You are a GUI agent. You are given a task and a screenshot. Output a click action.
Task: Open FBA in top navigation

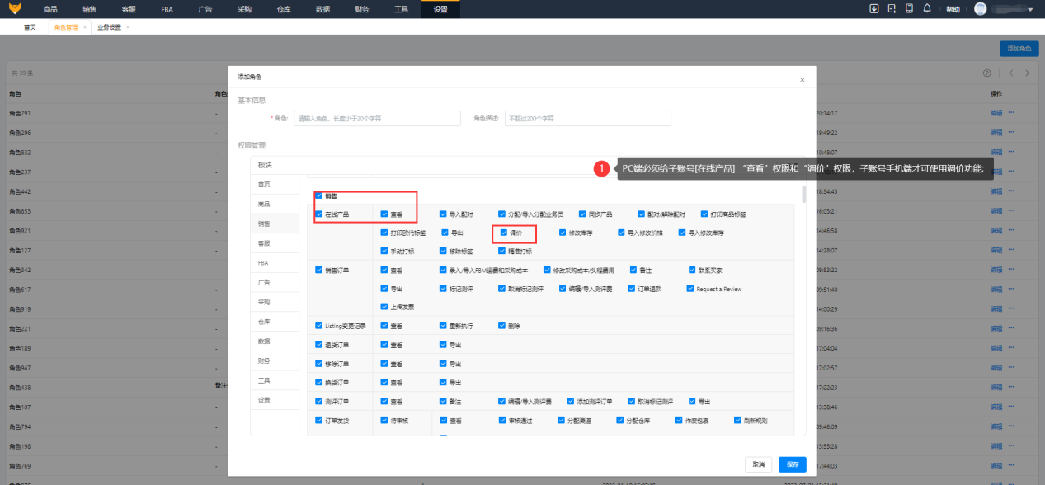pyautogui.click(x=167, y=9)
